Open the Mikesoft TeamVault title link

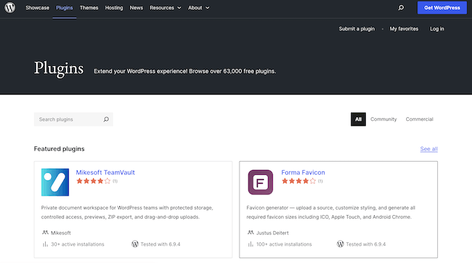pos(106,172)
